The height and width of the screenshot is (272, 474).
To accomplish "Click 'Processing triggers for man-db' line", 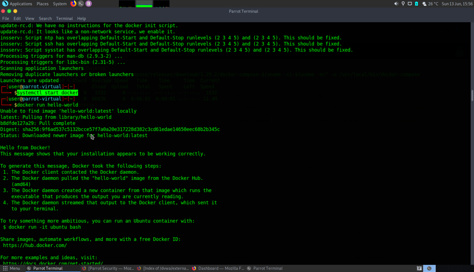I will 61,56.
